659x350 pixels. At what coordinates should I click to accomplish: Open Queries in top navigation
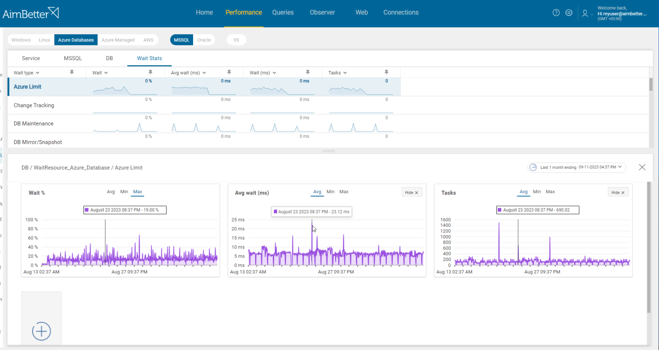pyautogui.click(x=283, y=12)
